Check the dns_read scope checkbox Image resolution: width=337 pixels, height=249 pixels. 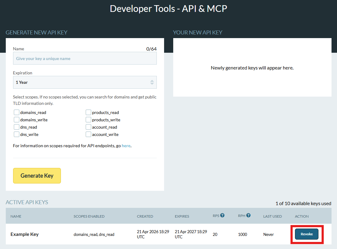coord(16,127)
